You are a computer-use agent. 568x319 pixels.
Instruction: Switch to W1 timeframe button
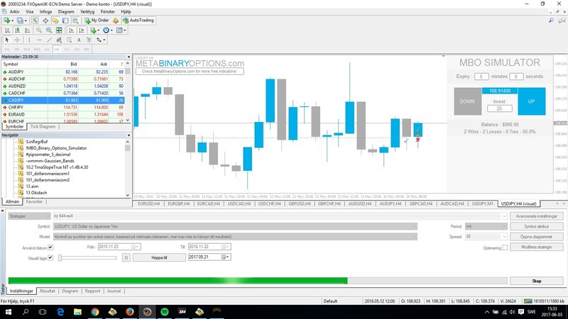point(77,49)
